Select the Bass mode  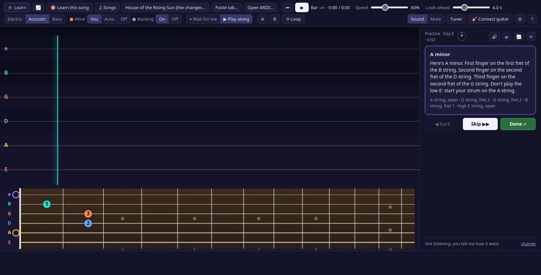click(57, 19)
